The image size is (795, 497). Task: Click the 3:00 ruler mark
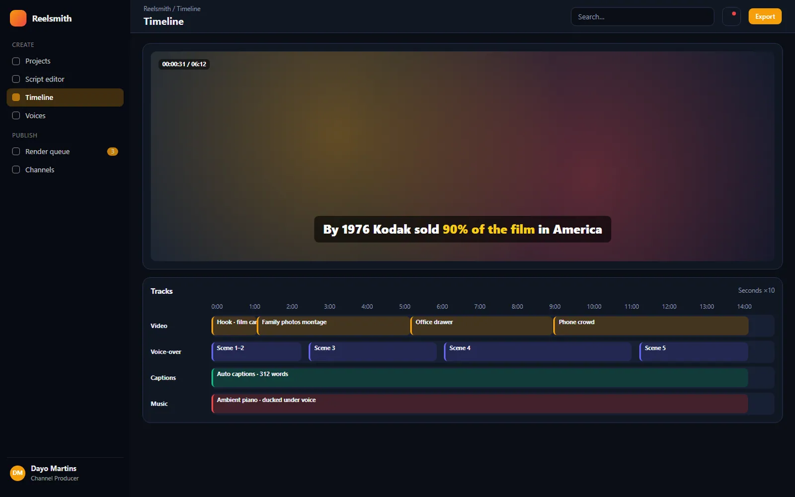(329, 307)
